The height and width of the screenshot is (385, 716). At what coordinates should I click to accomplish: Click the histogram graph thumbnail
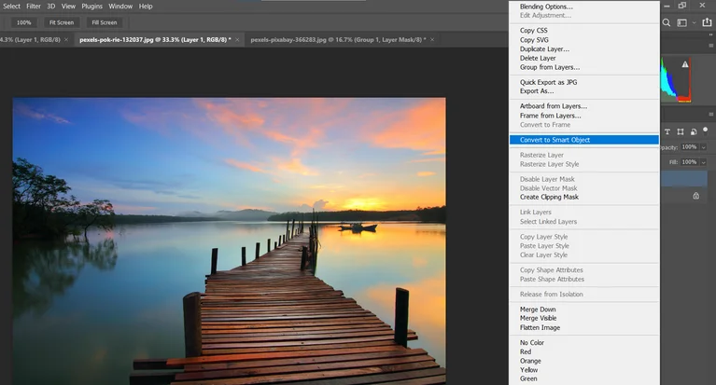pos(675,80)
